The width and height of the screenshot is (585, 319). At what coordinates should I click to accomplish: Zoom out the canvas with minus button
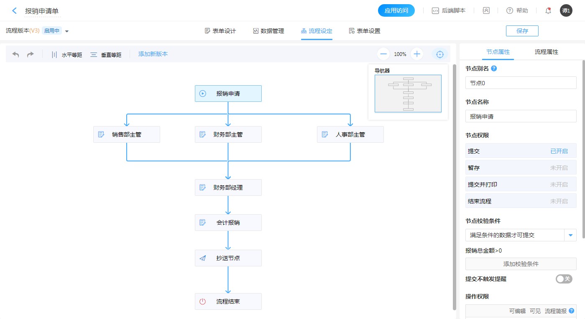coord(383,54)
